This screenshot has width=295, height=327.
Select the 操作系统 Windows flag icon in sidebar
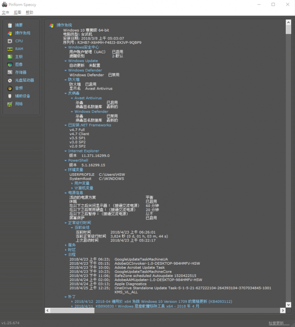(10, 33)
